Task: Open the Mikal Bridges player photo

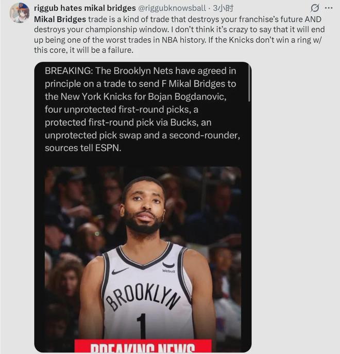Action: tap(143, 259)
